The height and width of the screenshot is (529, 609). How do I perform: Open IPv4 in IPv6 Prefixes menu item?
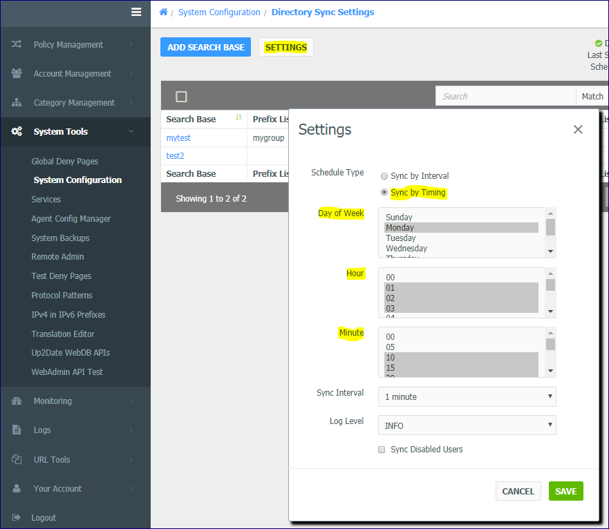[x=68, y=314]
